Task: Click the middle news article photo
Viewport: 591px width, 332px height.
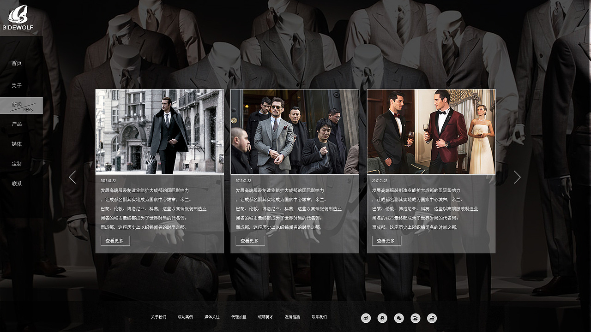Action: click(295, 132)
